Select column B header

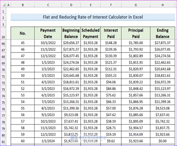click(23, 5)
